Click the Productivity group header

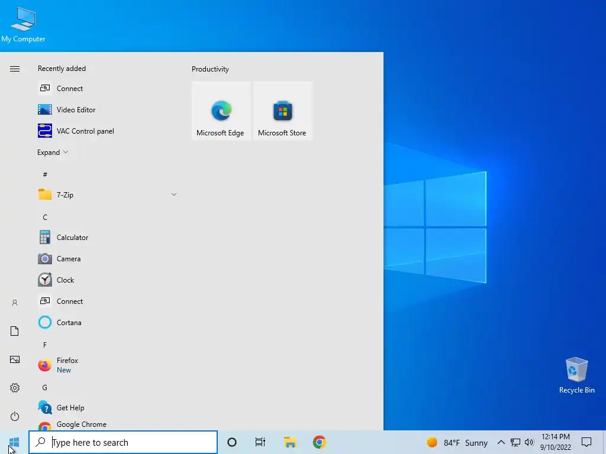pyautogui.click(x=210, y=69)
